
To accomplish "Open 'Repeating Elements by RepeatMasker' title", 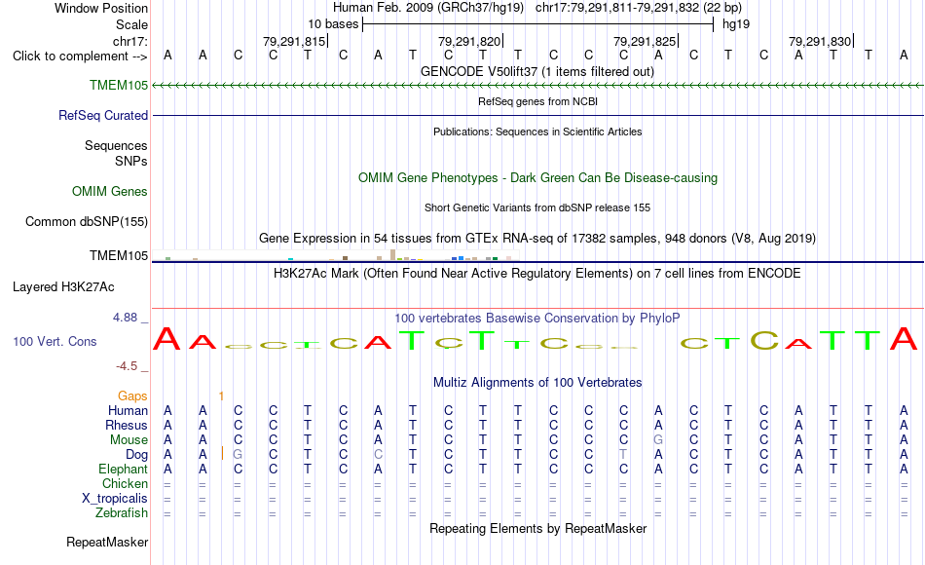I will click(537, 528).
